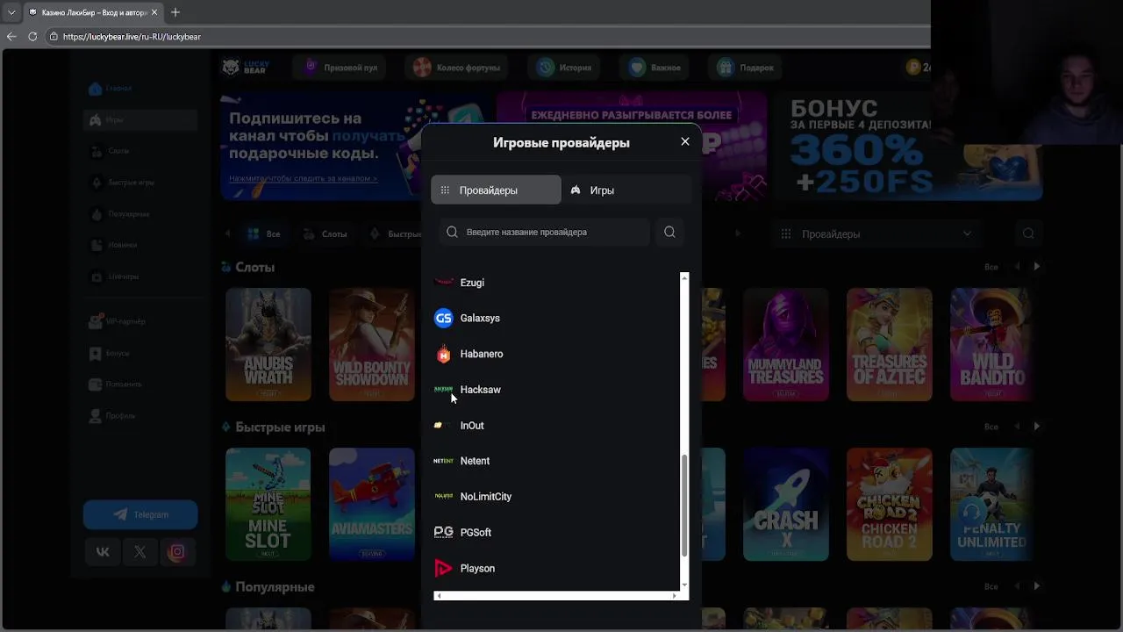1123x632 pixels.
Task: Click scroll-up arrow of provider list
Action: tap(684, 277)
